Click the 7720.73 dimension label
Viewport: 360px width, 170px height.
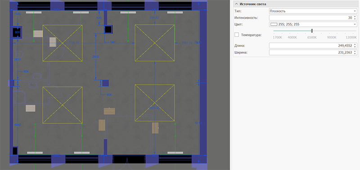[x=74, y=43]
